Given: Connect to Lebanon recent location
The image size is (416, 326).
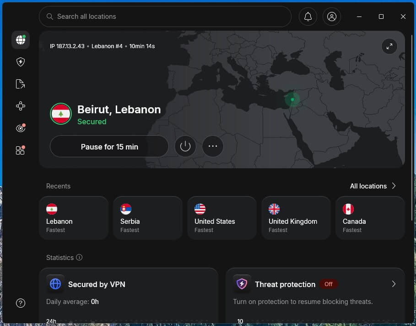Looking at the screenshot, I should point(74,218).
